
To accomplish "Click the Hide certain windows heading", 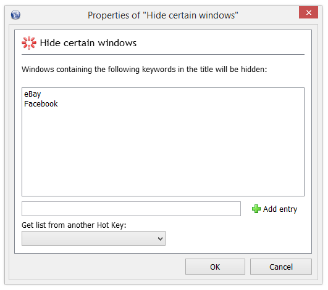I will (x=88, y=43).
